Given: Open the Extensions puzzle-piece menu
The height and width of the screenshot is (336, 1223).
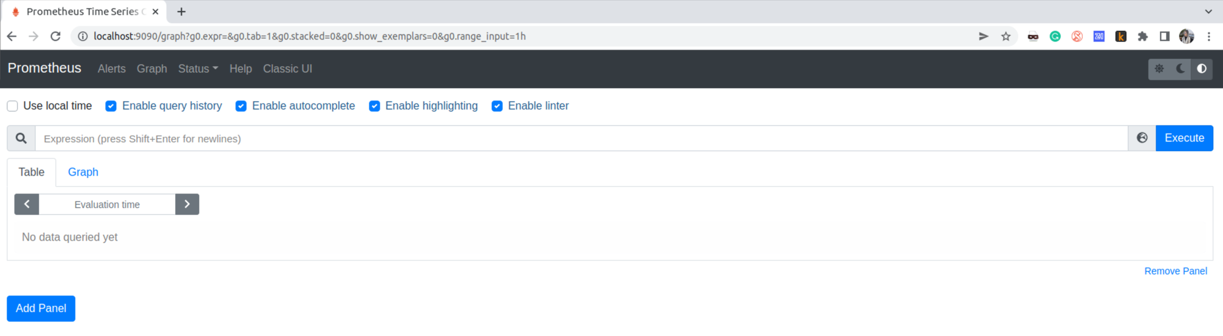Looking at the screenshot, I should click(1143, 36).
